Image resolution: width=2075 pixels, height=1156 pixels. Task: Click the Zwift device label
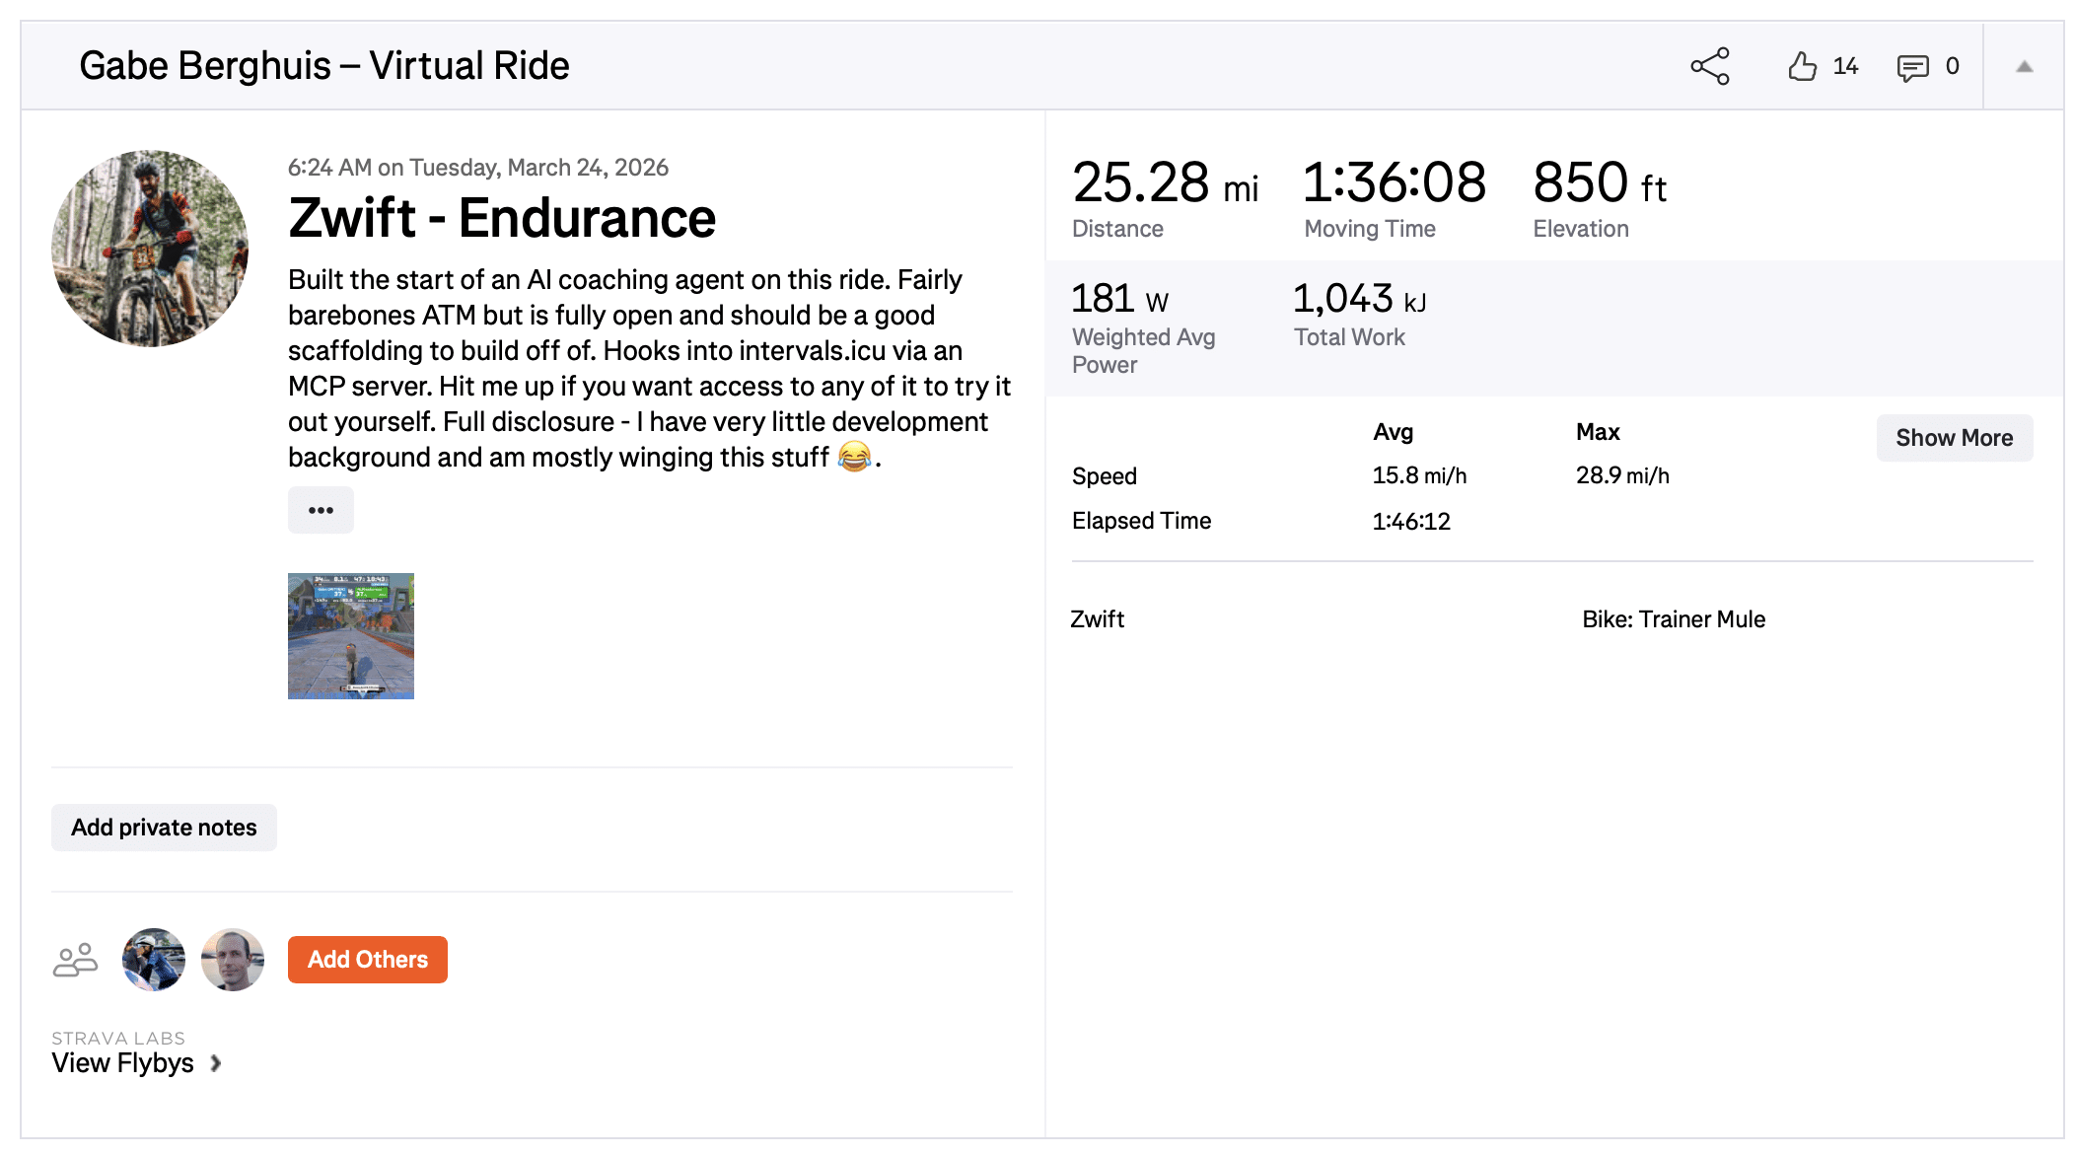[x=1097, y=619]
